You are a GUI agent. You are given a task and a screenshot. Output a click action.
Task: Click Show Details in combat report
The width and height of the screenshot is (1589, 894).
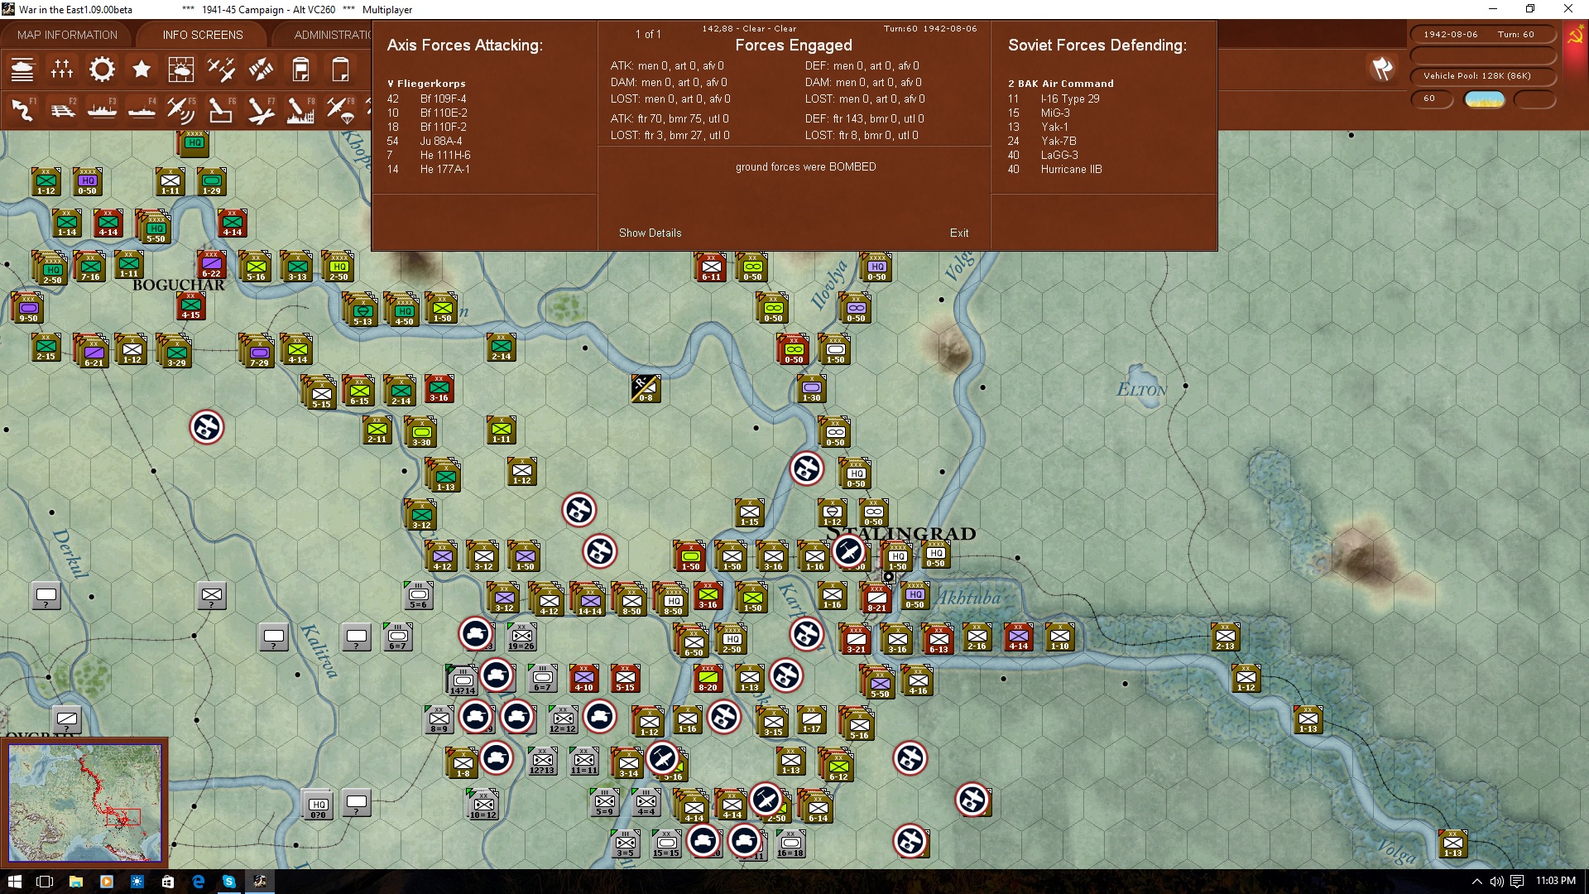(x=650, y=233)
